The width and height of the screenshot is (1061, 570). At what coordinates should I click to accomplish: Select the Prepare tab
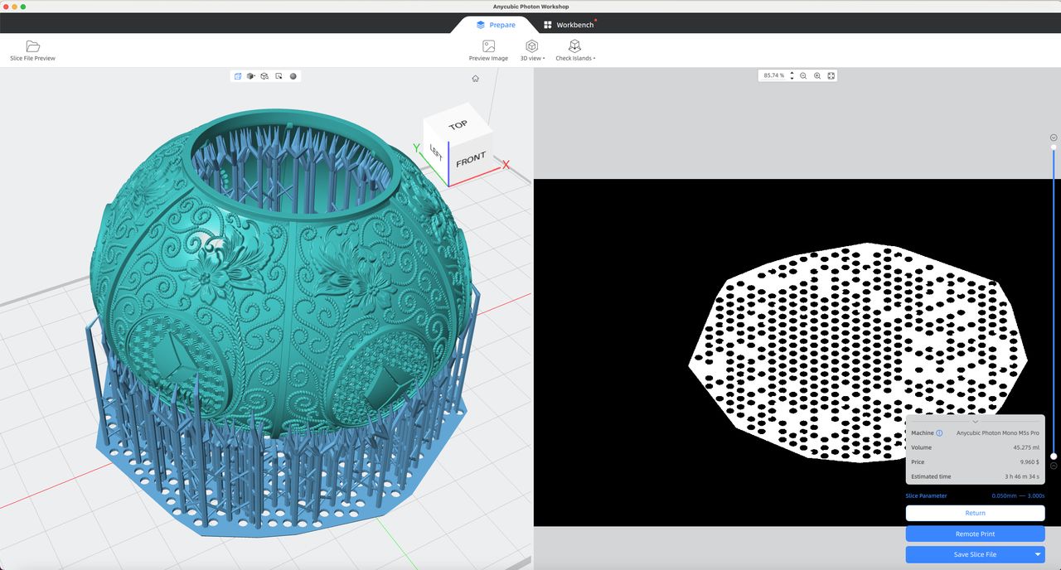[x=496, y=25]
